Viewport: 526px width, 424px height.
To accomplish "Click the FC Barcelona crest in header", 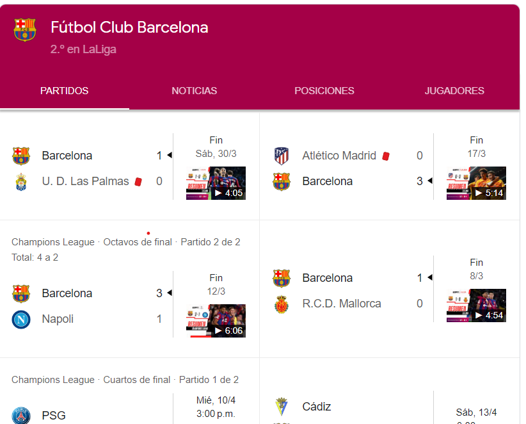I will pos(25,30).
